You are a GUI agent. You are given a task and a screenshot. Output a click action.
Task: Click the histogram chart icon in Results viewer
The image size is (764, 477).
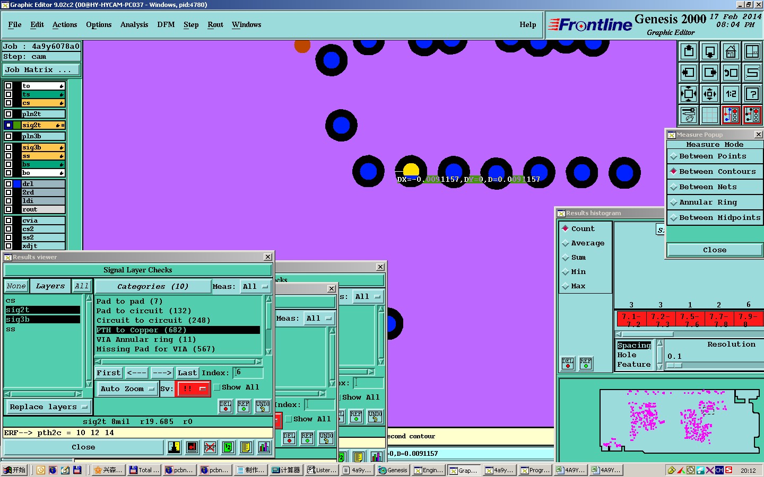264,447
